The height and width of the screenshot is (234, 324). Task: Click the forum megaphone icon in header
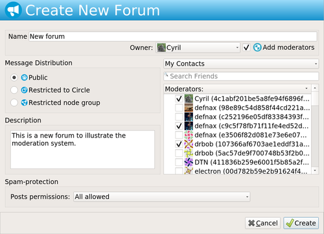click(13, 10)
